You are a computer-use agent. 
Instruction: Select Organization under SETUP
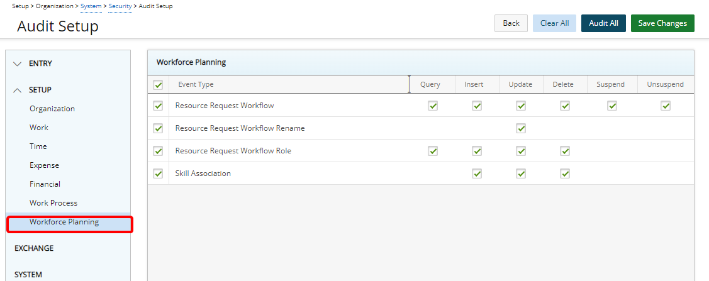point(52,109)
